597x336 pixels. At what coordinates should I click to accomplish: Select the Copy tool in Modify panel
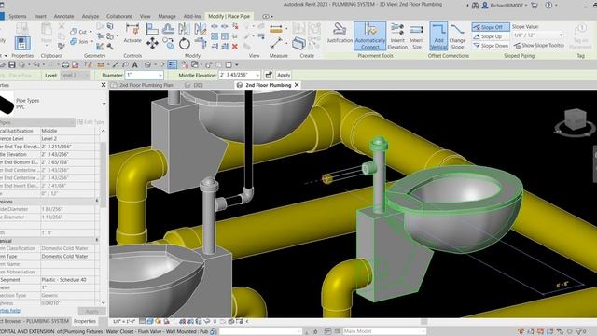168,44
